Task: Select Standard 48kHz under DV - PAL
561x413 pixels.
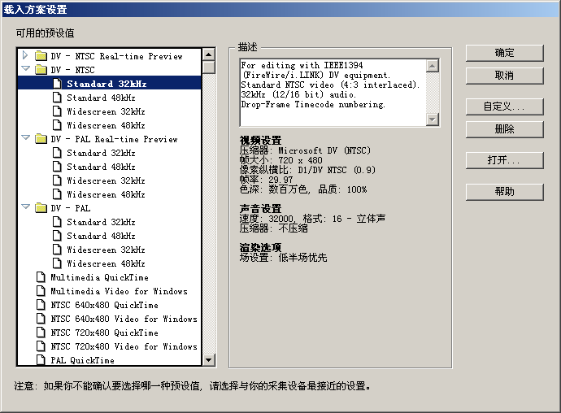Action: 102,236
